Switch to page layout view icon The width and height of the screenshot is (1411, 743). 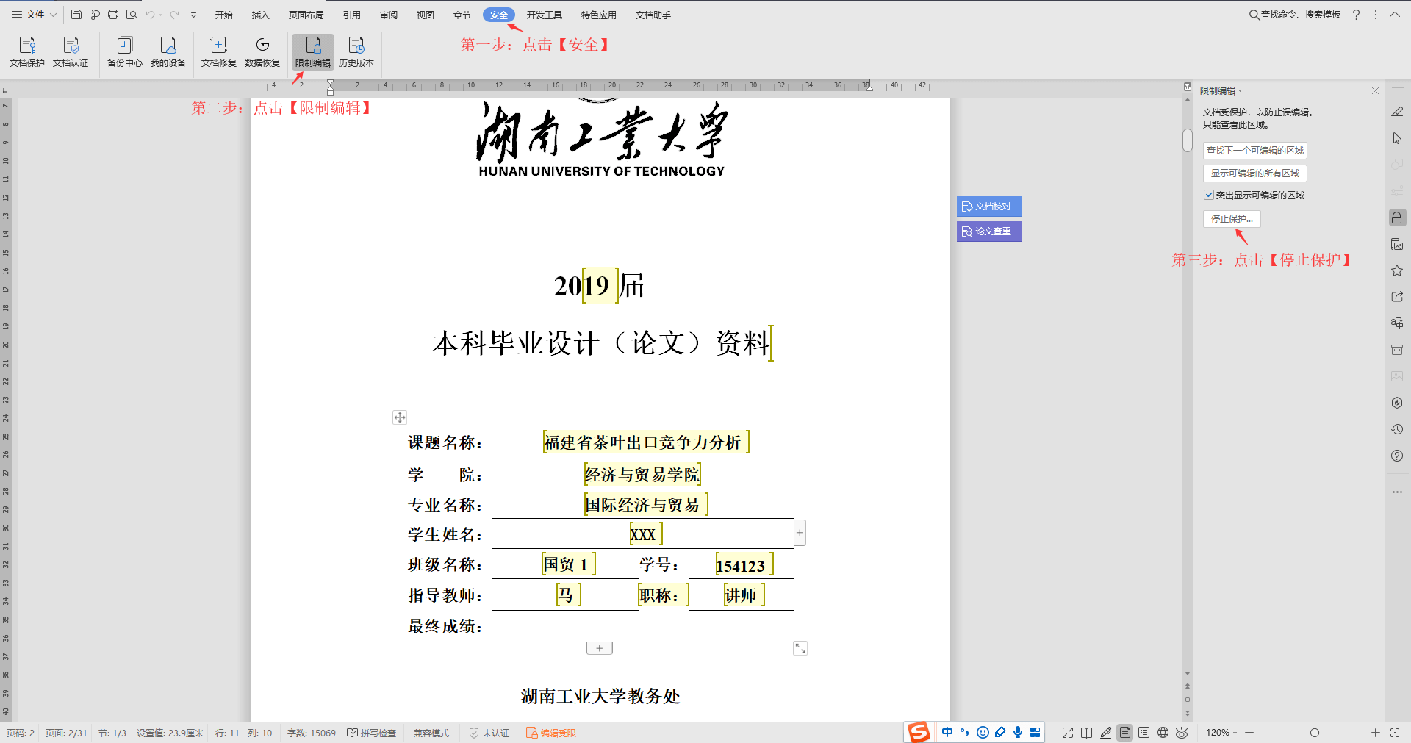(x=1125, y=733)
